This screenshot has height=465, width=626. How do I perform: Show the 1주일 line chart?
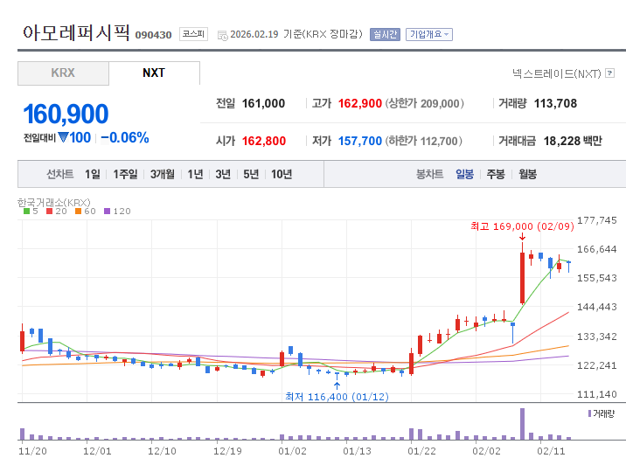(125, 174)
